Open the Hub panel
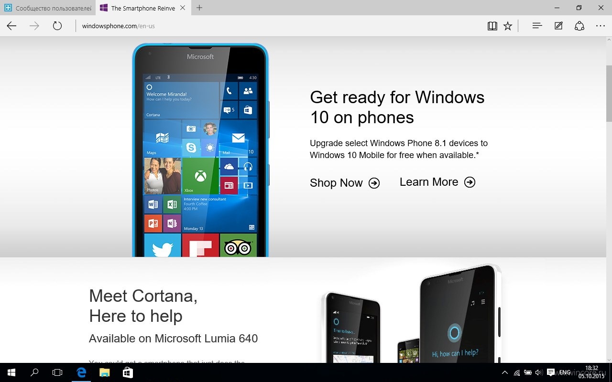This screenshot has height=382, width=612. [537, 26]
